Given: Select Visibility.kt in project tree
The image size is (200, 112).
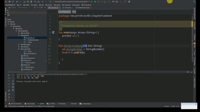Looking at the screenshot, I should click(27, 69).
